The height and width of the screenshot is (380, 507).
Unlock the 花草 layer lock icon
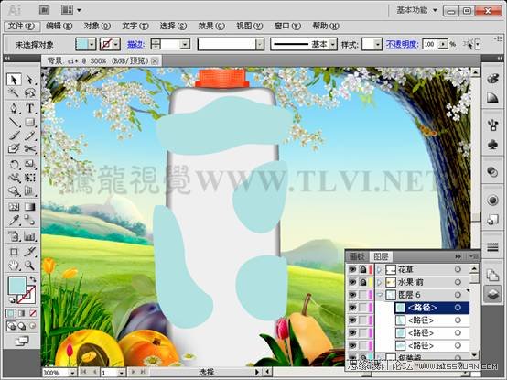point(363,269)
